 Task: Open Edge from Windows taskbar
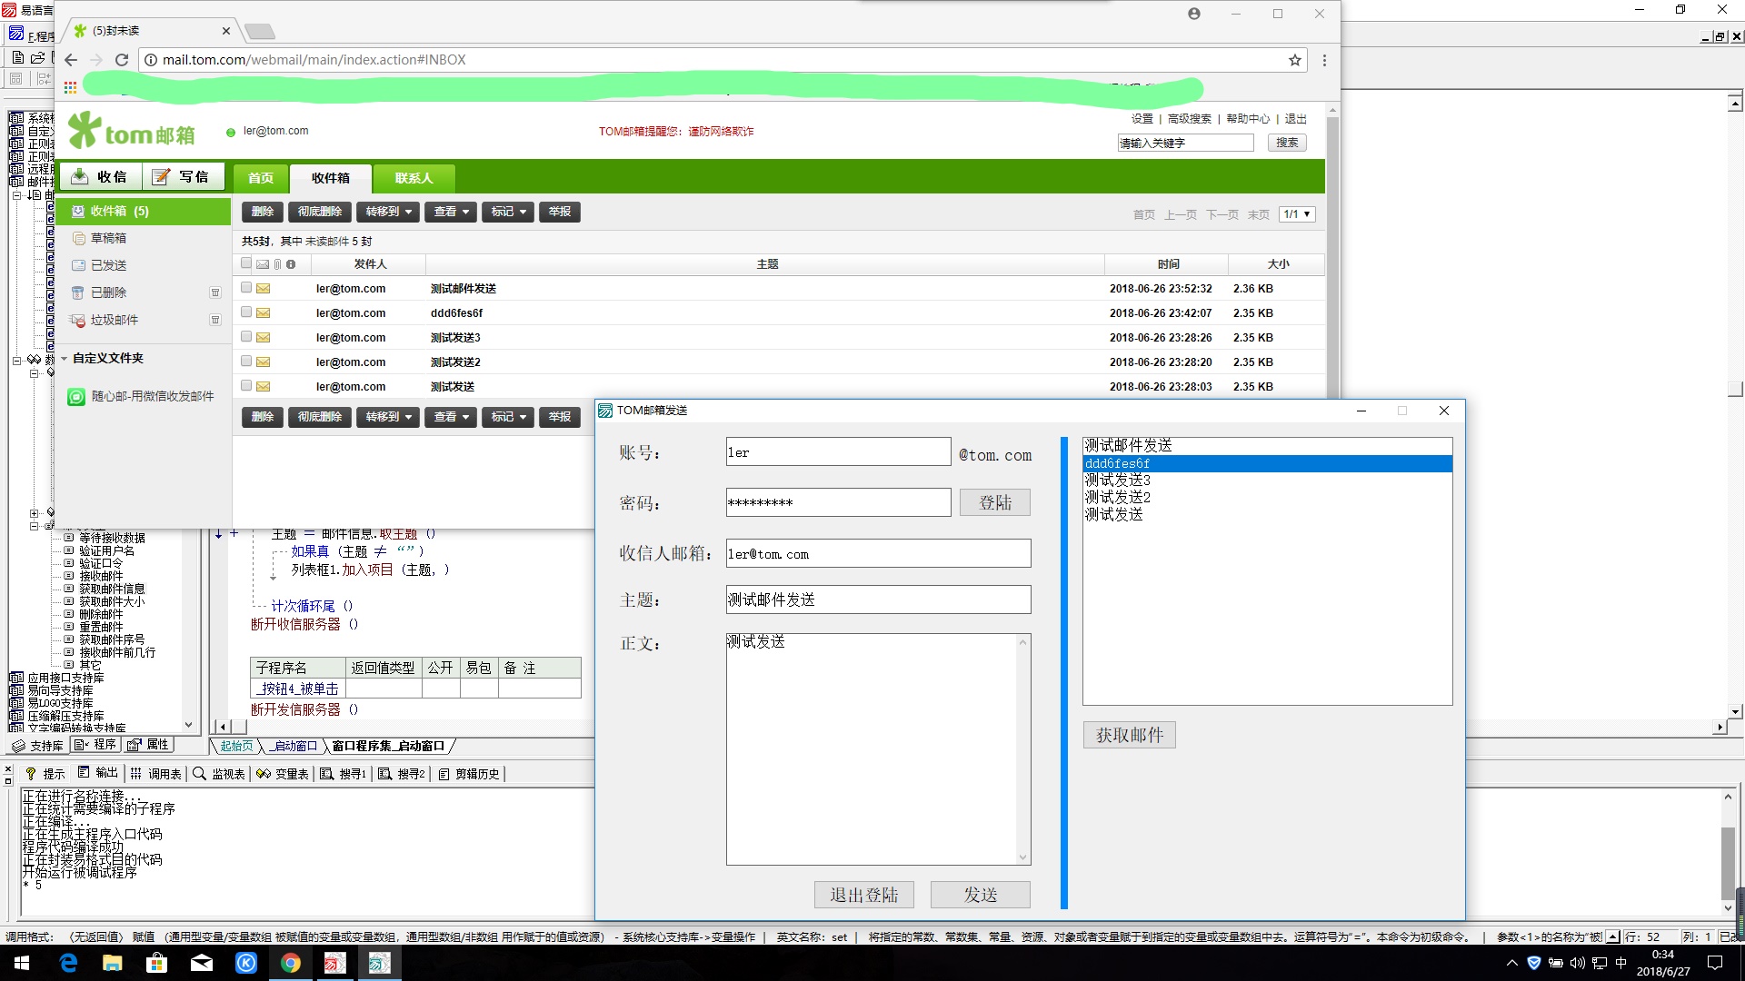[68, 963]
